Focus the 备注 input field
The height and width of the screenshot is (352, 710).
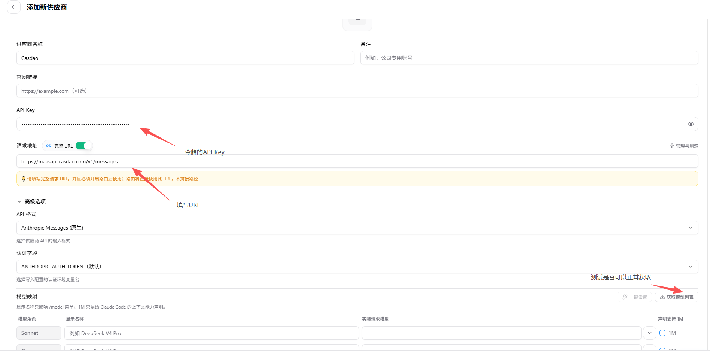pos(529,58)
